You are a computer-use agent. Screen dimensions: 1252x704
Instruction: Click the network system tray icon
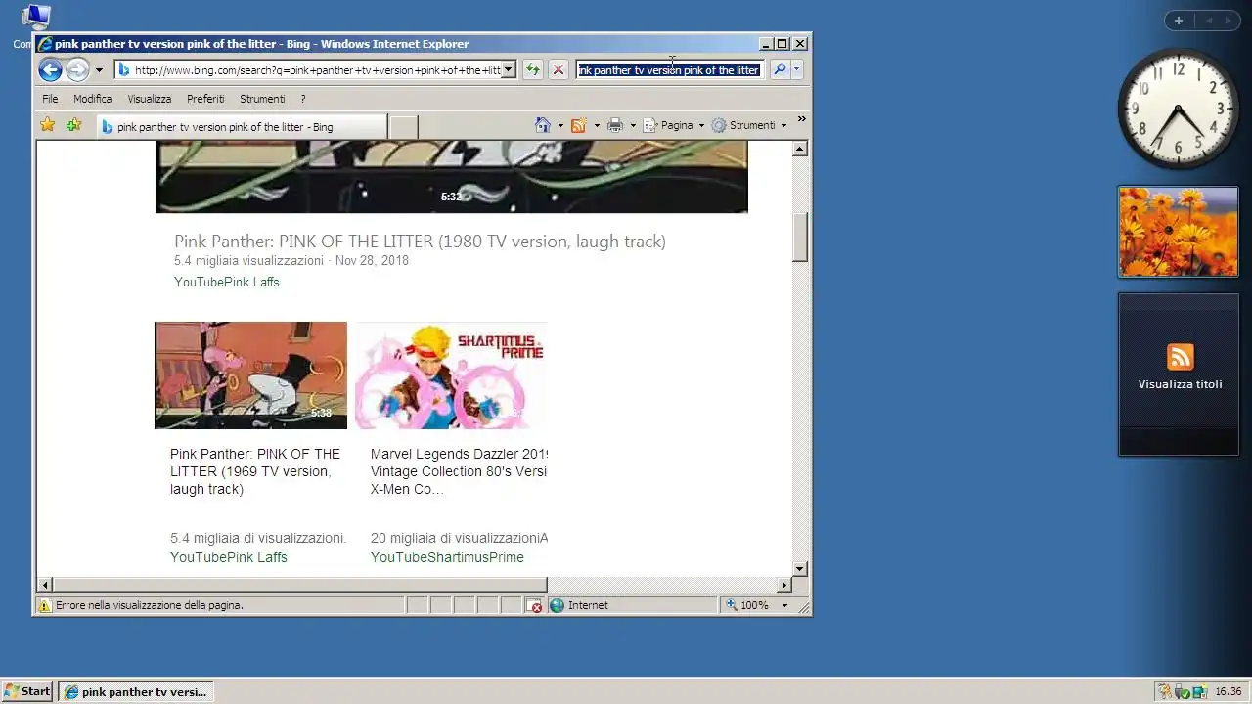(x=1198, y=691)
